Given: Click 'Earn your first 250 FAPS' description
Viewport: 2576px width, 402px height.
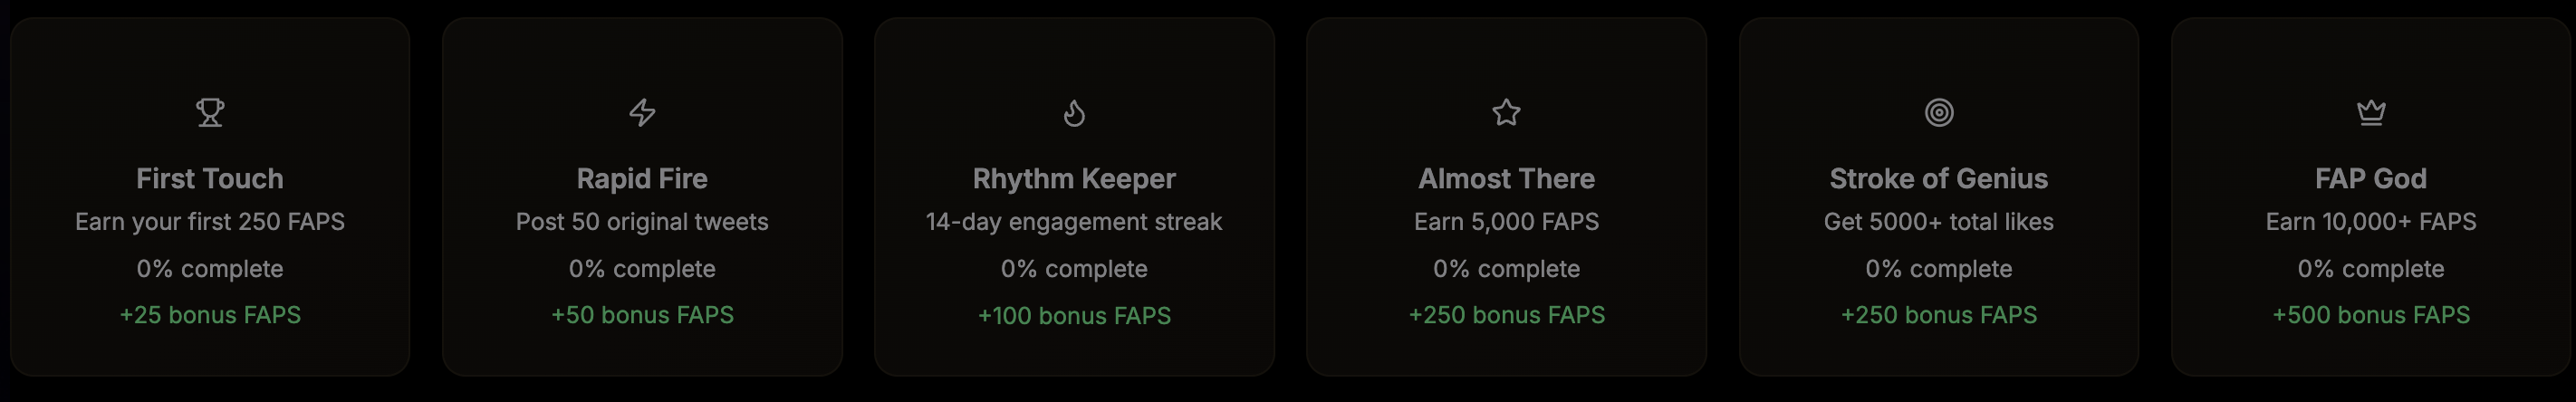Looking at the screenshot, I should [x=210, y=222].
